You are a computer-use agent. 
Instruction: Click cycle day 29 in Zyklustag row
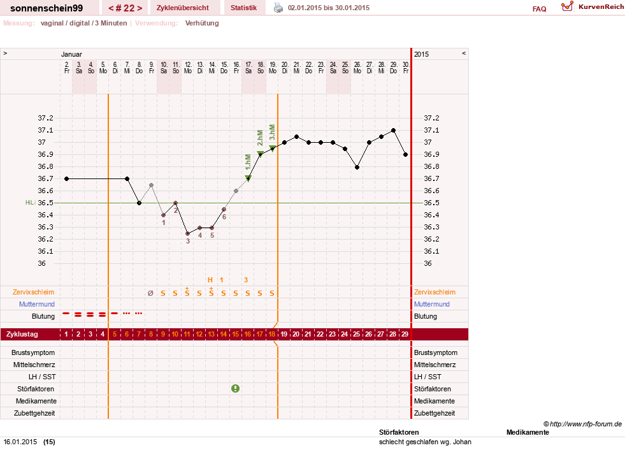(x=405, y=334)
